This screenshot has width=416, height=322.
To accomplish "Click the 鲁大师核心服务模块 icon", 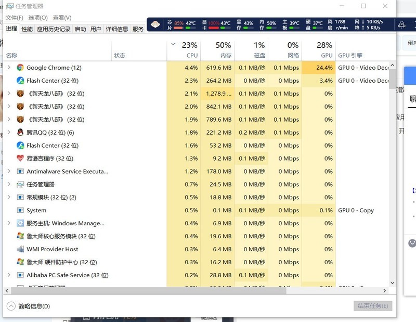I will click(x=20, y=236).
